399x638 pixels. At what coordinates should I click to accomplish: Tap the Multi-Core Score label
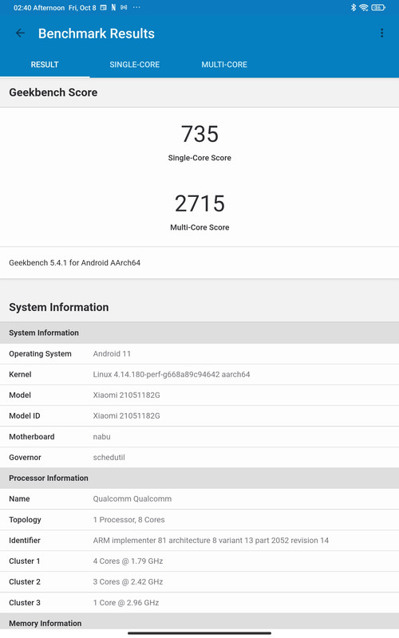[x=199, y=227]
